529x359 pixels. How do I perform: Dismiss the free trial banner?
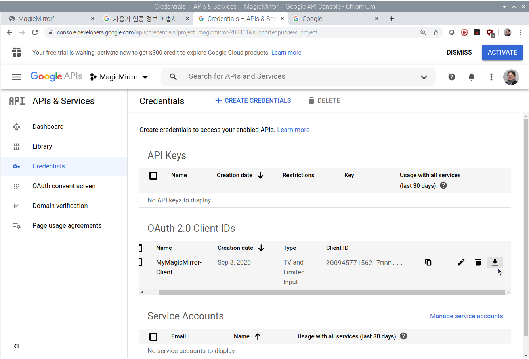pos(459,52)
